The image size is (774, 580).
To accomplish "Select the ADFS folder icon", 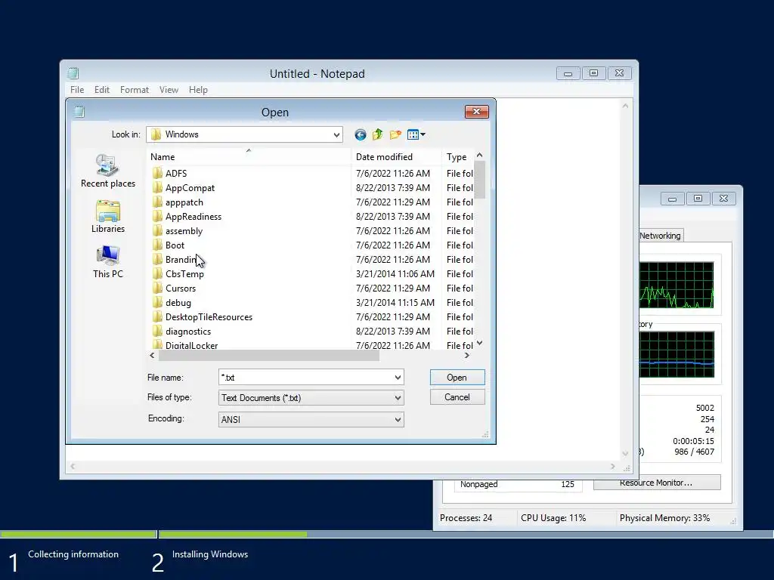I will pos(157,173).
